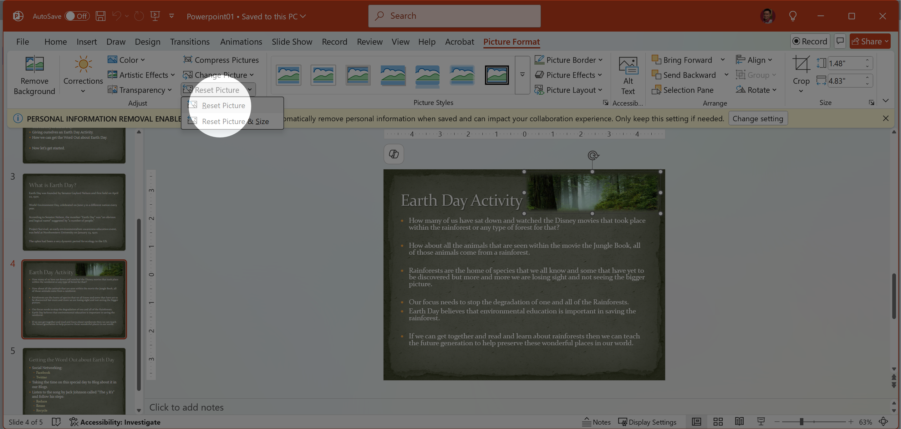Click the Change setting button

pos(758,118)
